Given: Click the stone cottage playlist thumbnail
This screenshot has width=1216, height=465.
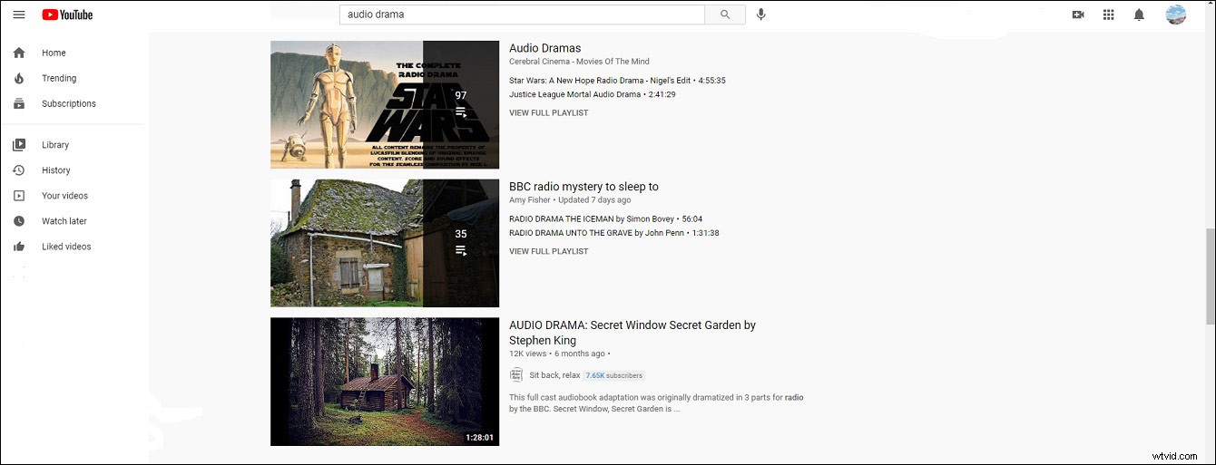Looking at the screenshot, I should click(x=385, y=243).
